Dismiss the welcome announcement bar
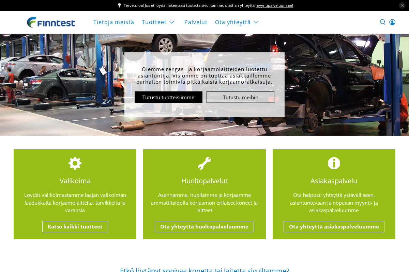Viewport: 409px width, 272px height. 402,5
